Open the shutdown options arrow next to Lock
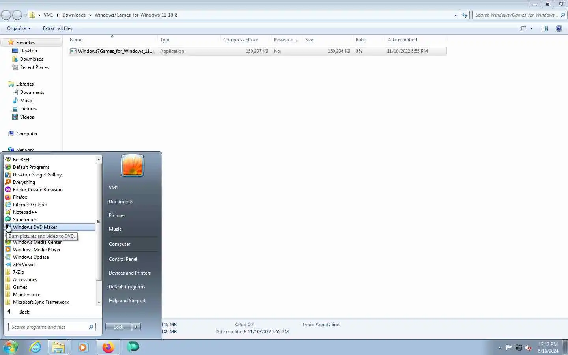 pyautogui.click(x=136, y=327)
